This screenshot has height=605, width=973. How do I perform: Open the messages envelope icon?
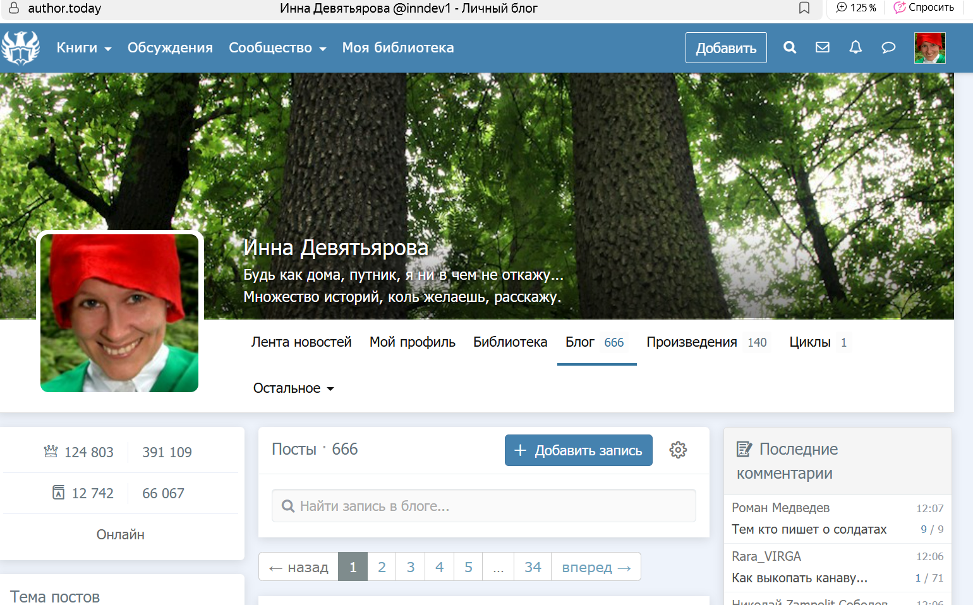822,47
